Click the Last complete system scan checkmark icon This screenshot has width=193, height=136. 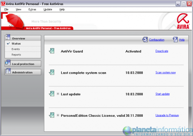[51, 72]
